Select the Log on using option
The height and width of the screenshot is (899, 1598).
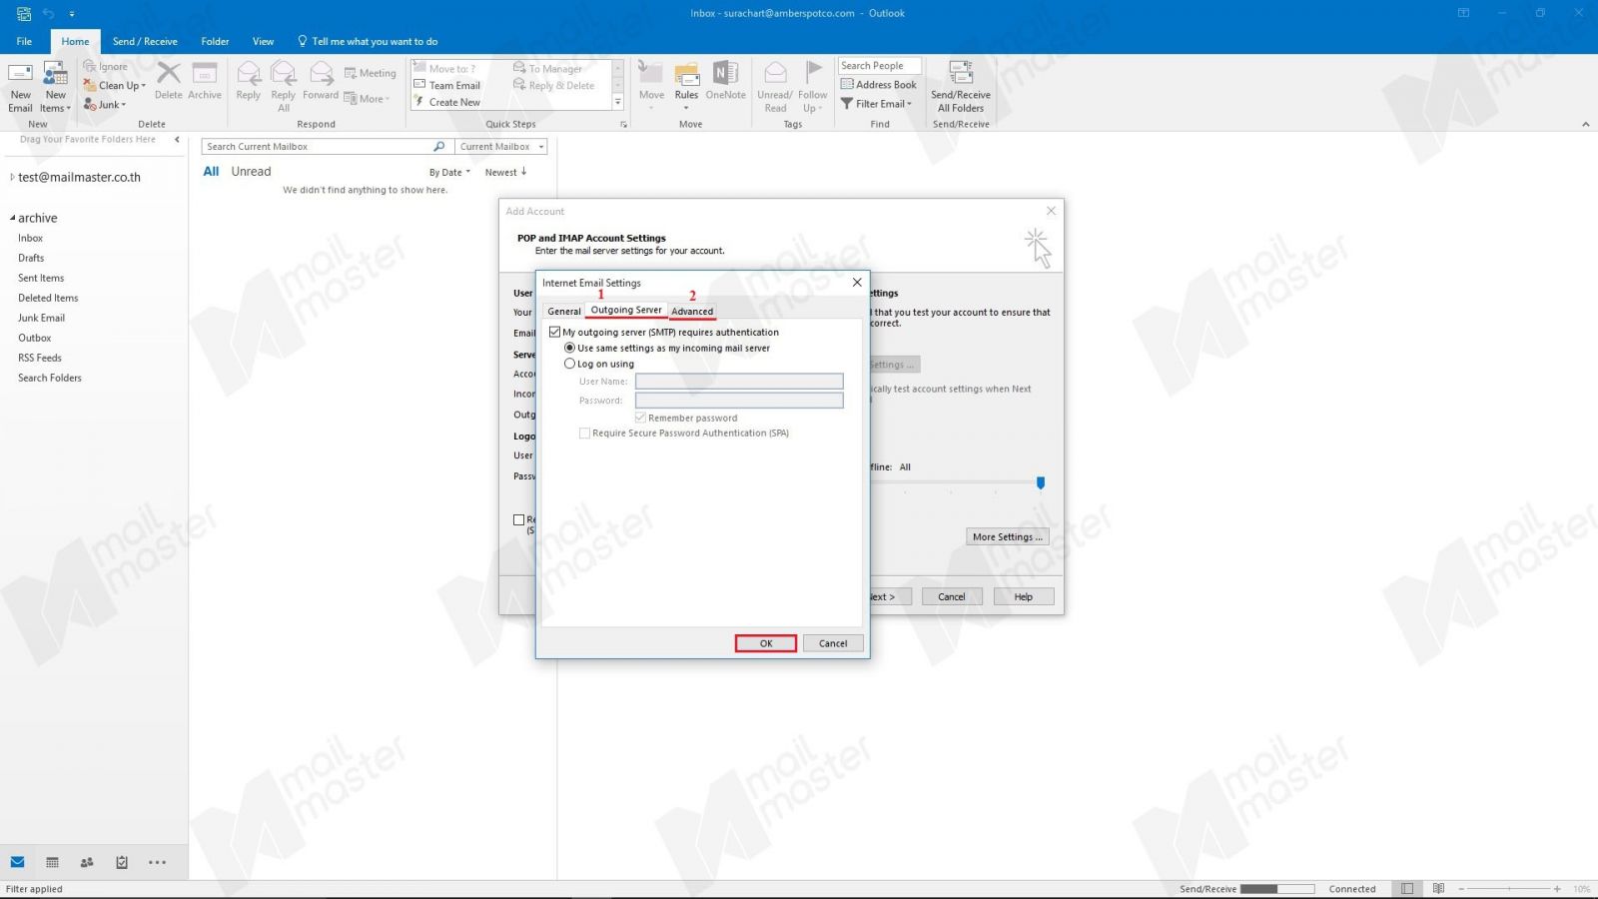570,365
